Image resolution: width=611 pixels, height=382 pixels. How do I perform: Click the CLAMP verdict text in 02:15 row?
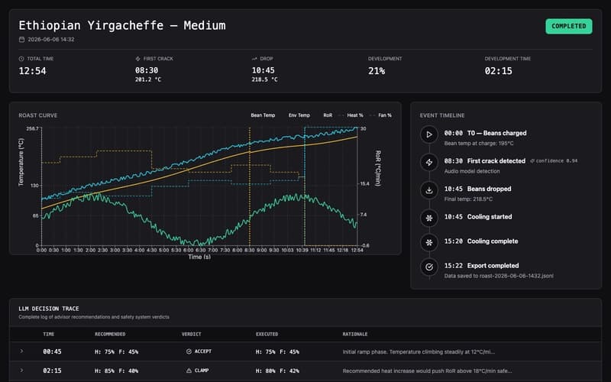[x=202, y=371]
